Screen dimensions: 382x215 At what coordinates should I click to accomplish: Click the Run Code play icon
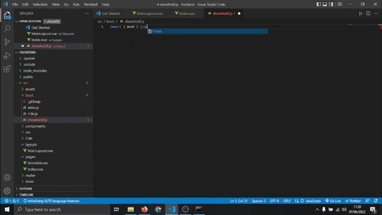pos(361,14)
